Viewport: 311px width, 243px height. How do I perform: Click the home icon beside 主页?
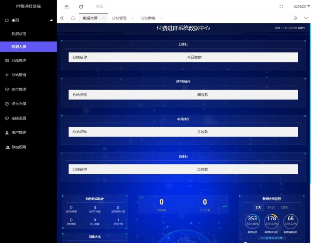[x=7, y=20]
